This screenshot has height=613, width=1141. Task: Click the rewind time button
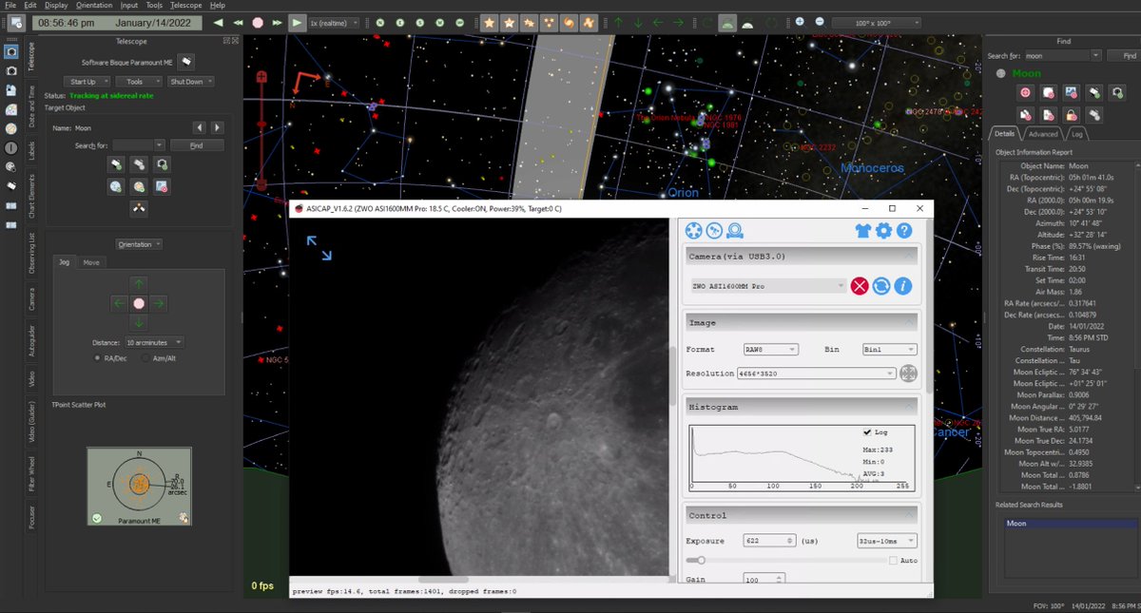click(239, 22)
